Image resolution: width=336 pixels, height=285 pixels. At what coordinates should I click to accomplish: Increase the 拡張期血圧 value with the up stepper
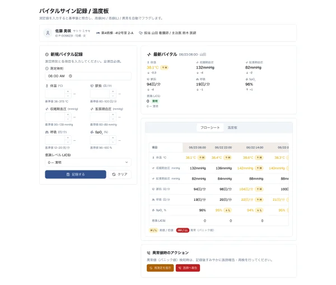tap(113, 115)
